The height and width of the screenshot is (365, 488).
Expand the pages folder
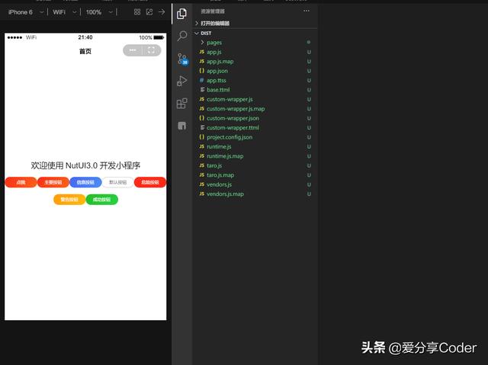coord(255,42)
